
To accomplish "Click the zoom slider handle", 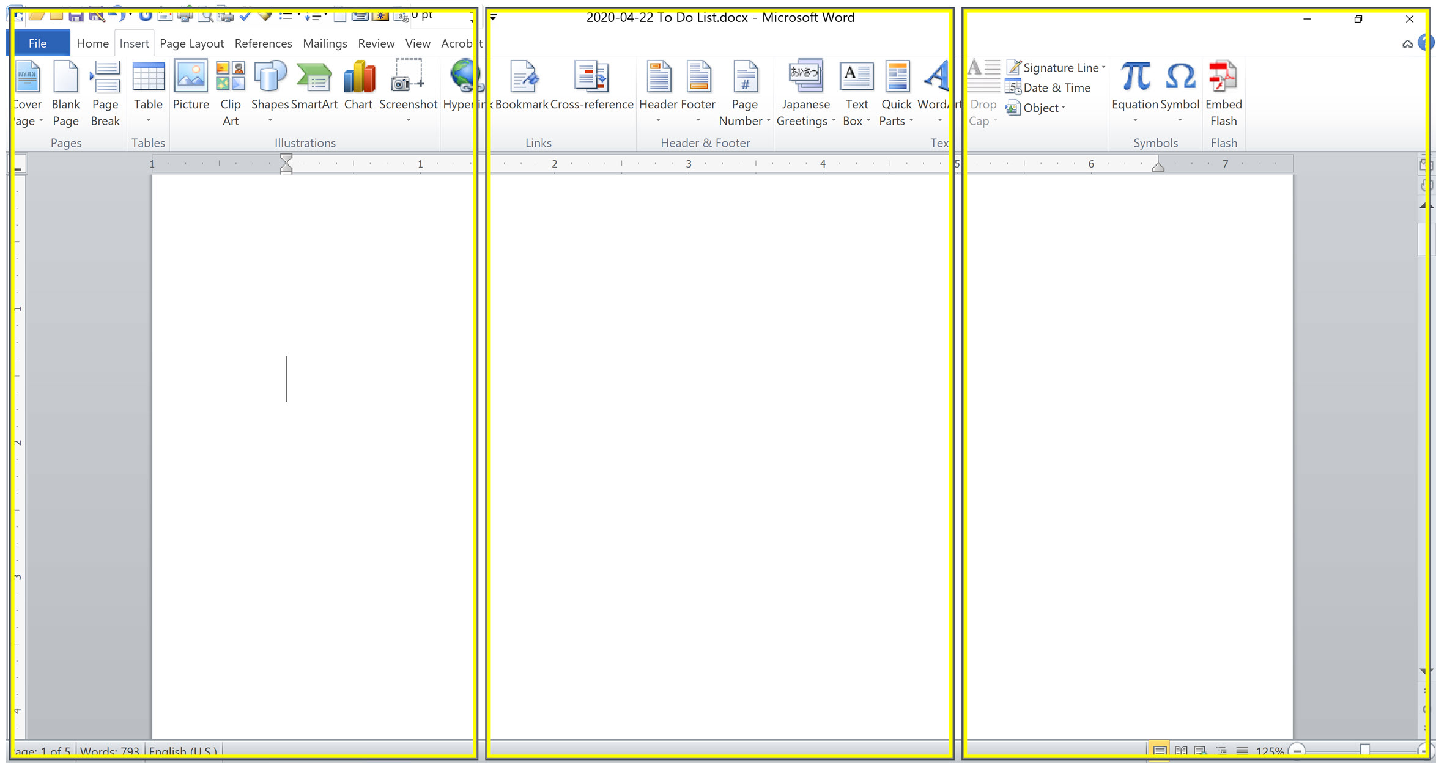I will coord(1365,751).
